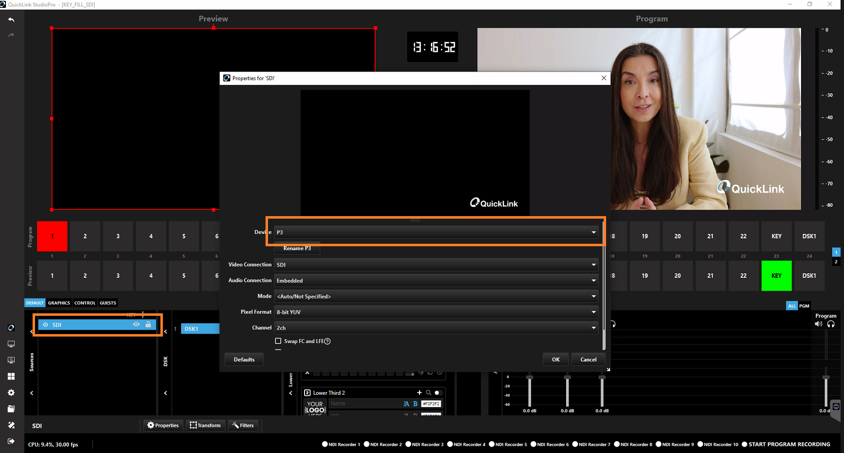Click the Program headphones monitor icon
The width and height of the screenshot is (844, 453).
(x=831, y=324)
